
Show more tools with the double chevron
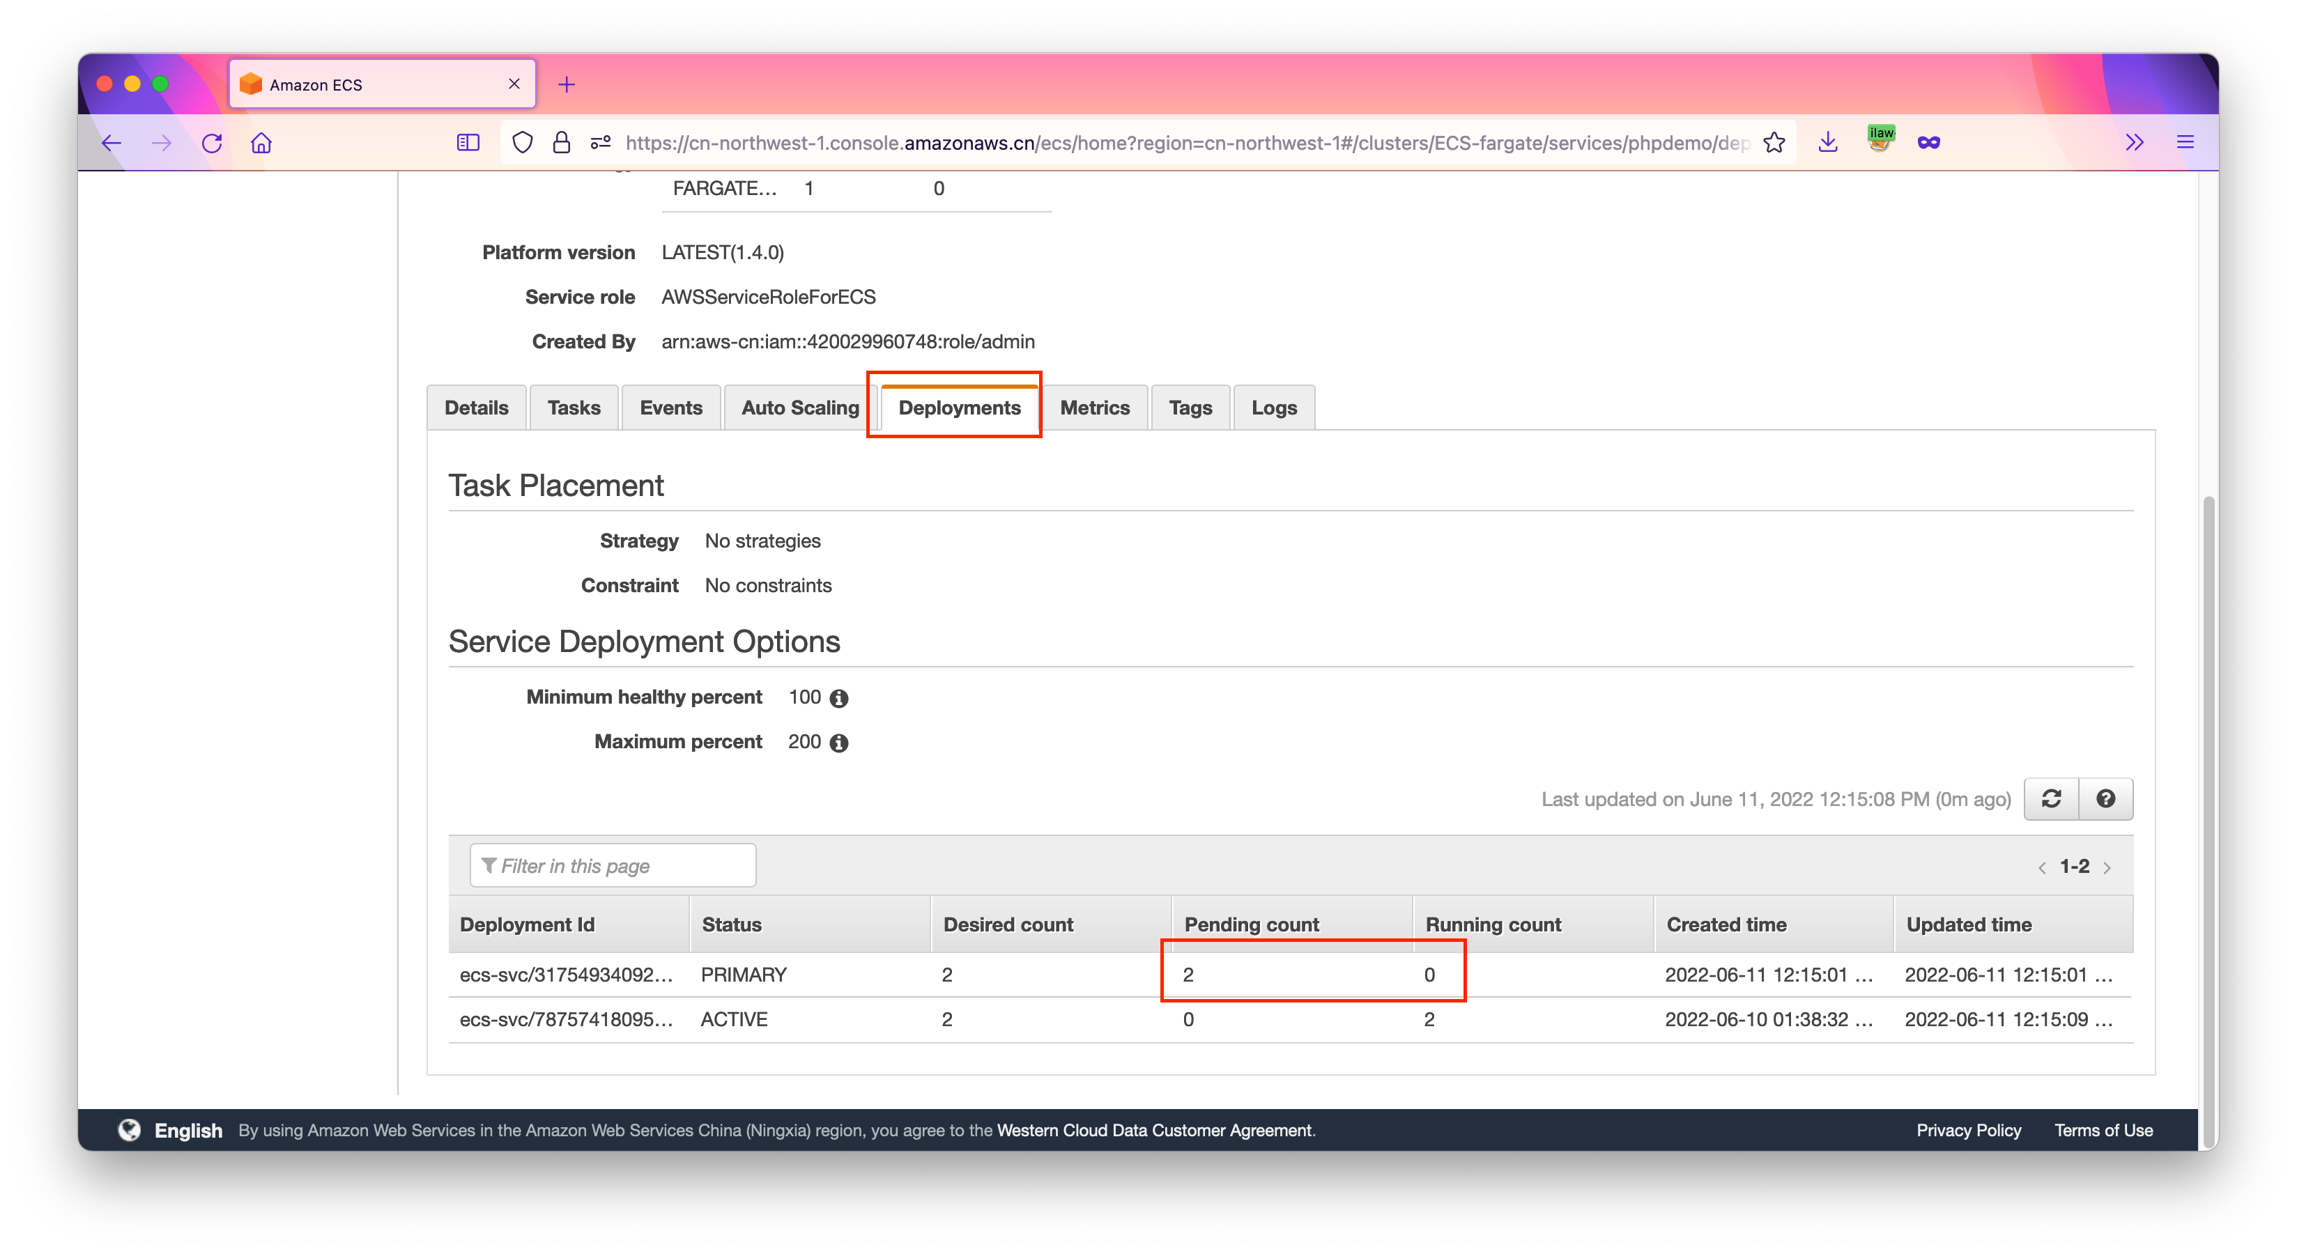[x=2134, y=143]
